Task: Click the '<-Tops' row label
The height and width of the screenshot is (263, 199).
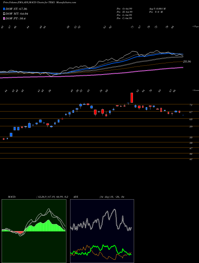Action: 195,27
